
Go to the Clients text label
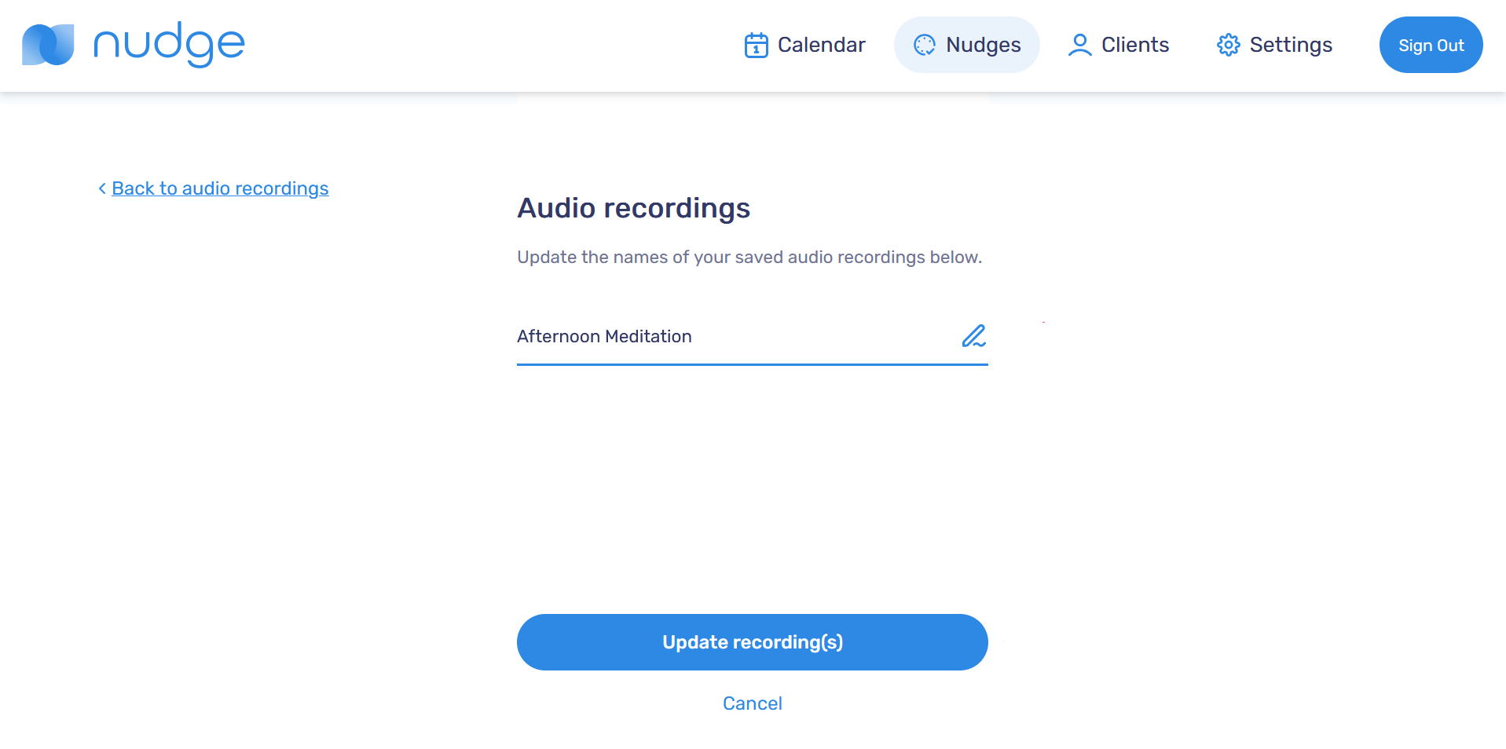coord(1134,45)
